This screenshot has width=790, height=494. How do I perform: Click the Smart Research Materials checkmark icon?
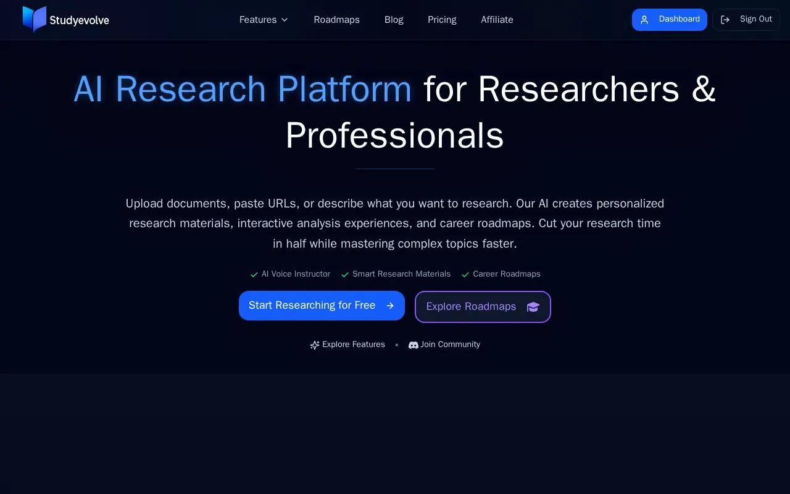click(x=345, y=274)
